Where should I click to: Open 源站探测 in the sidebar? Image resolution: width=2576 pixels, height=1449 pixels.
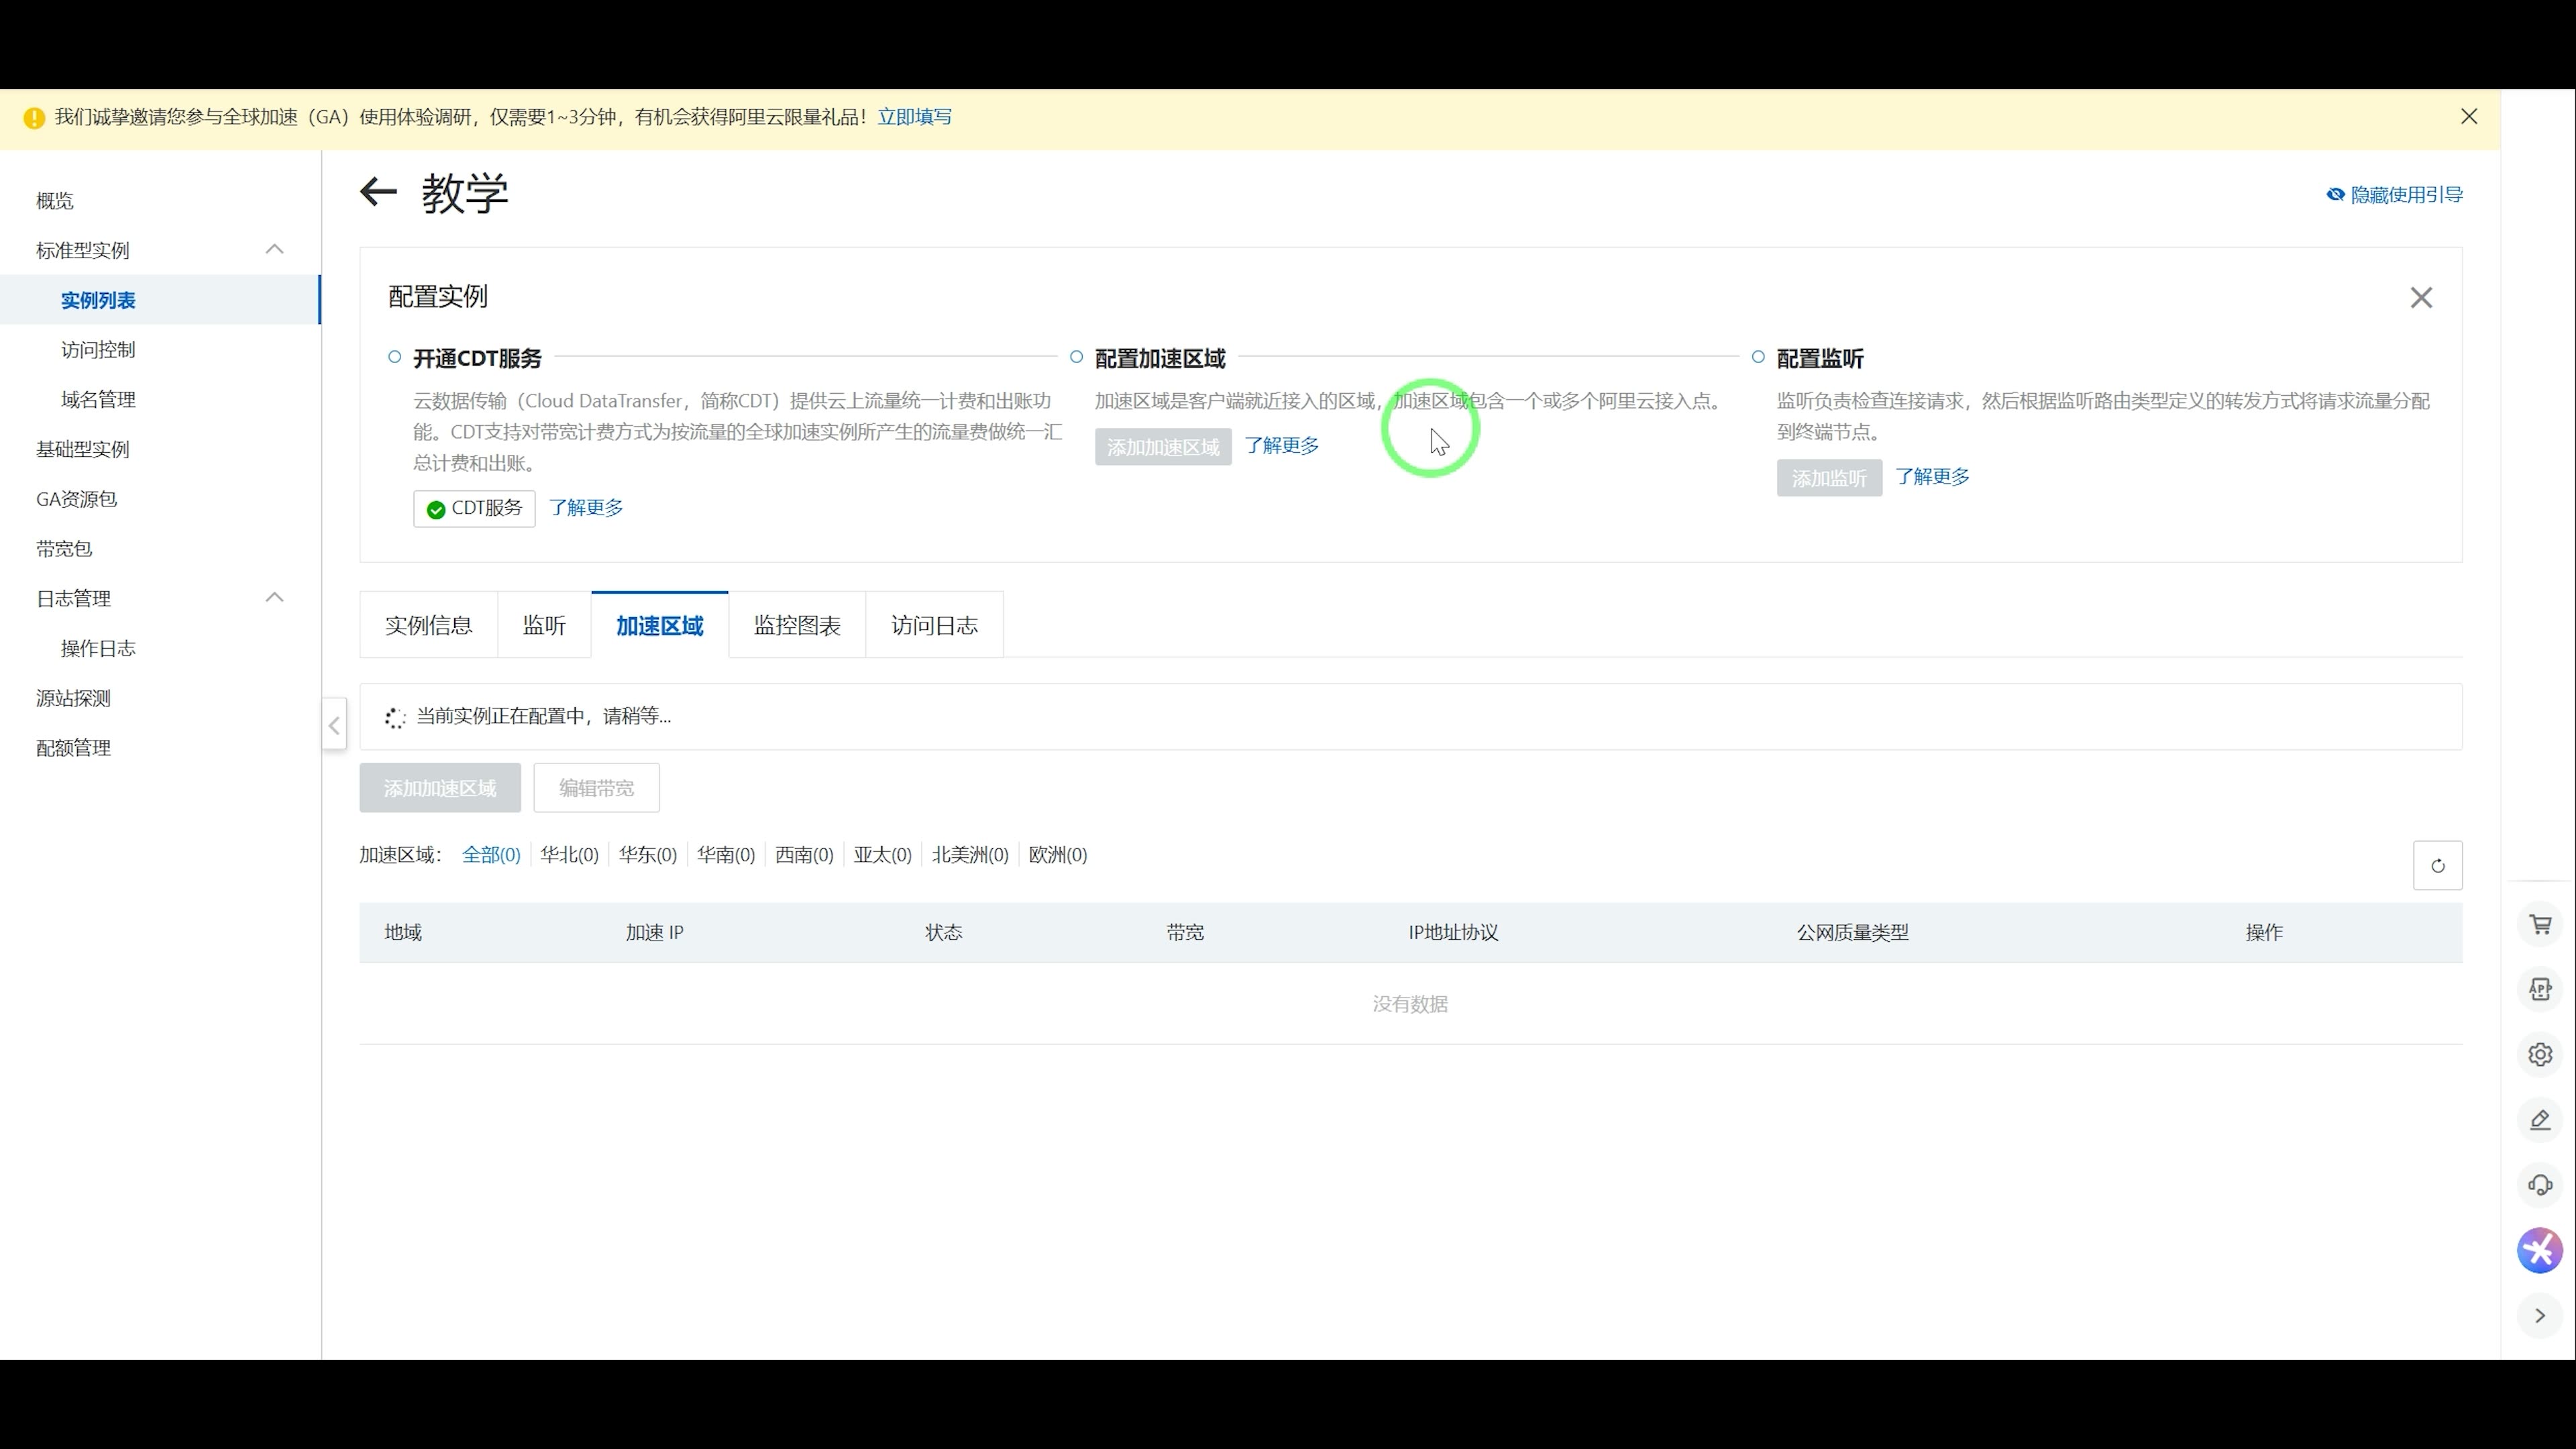pos(74,698)
